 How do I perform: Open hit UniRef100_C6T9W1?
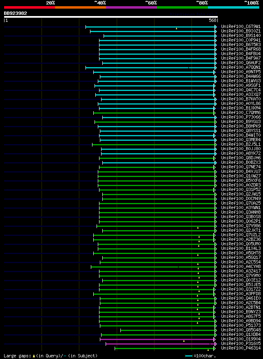click(241, 27)
